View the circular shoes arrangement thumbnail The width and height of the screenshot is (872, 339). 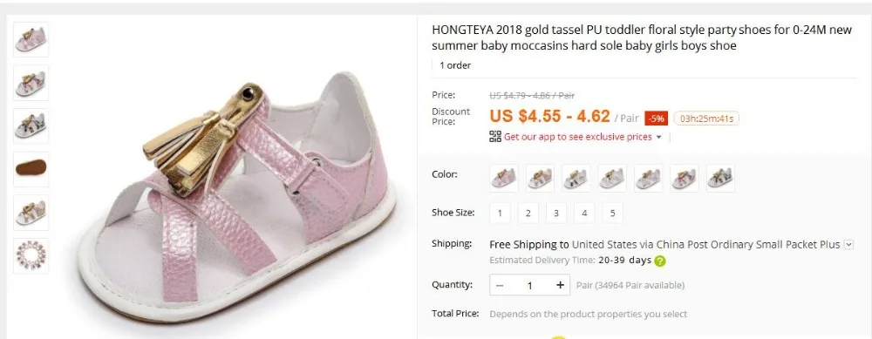(x=31, y=255)
